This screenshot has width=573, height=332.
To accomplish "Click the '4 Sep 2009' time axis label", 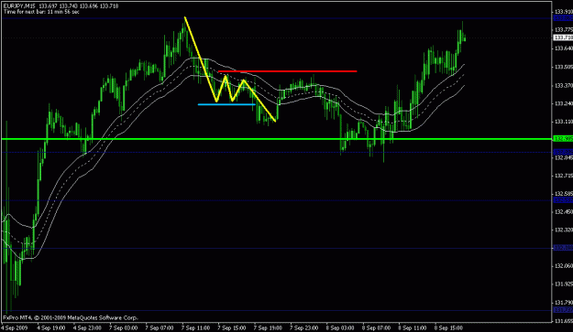I will (x=15, y=327).
